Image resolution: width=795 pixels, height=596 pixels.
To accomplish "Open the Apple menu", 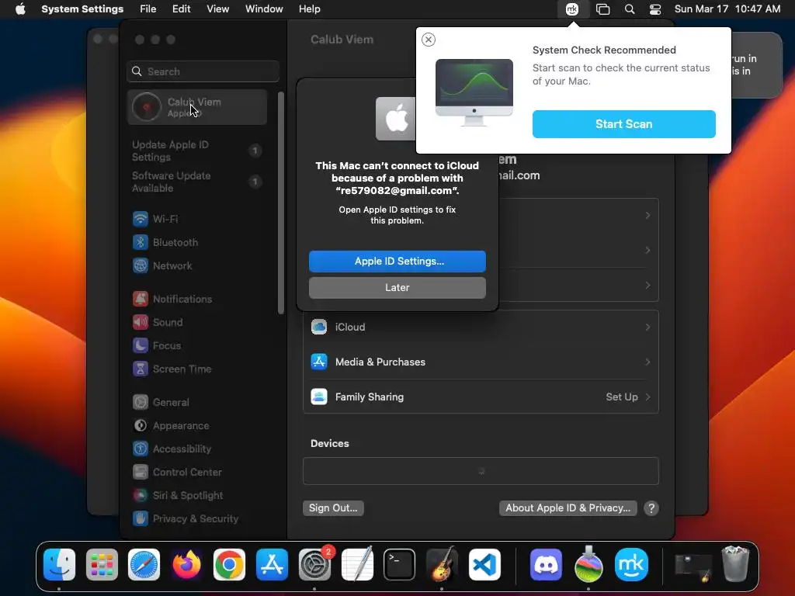I will click(20, 9).
